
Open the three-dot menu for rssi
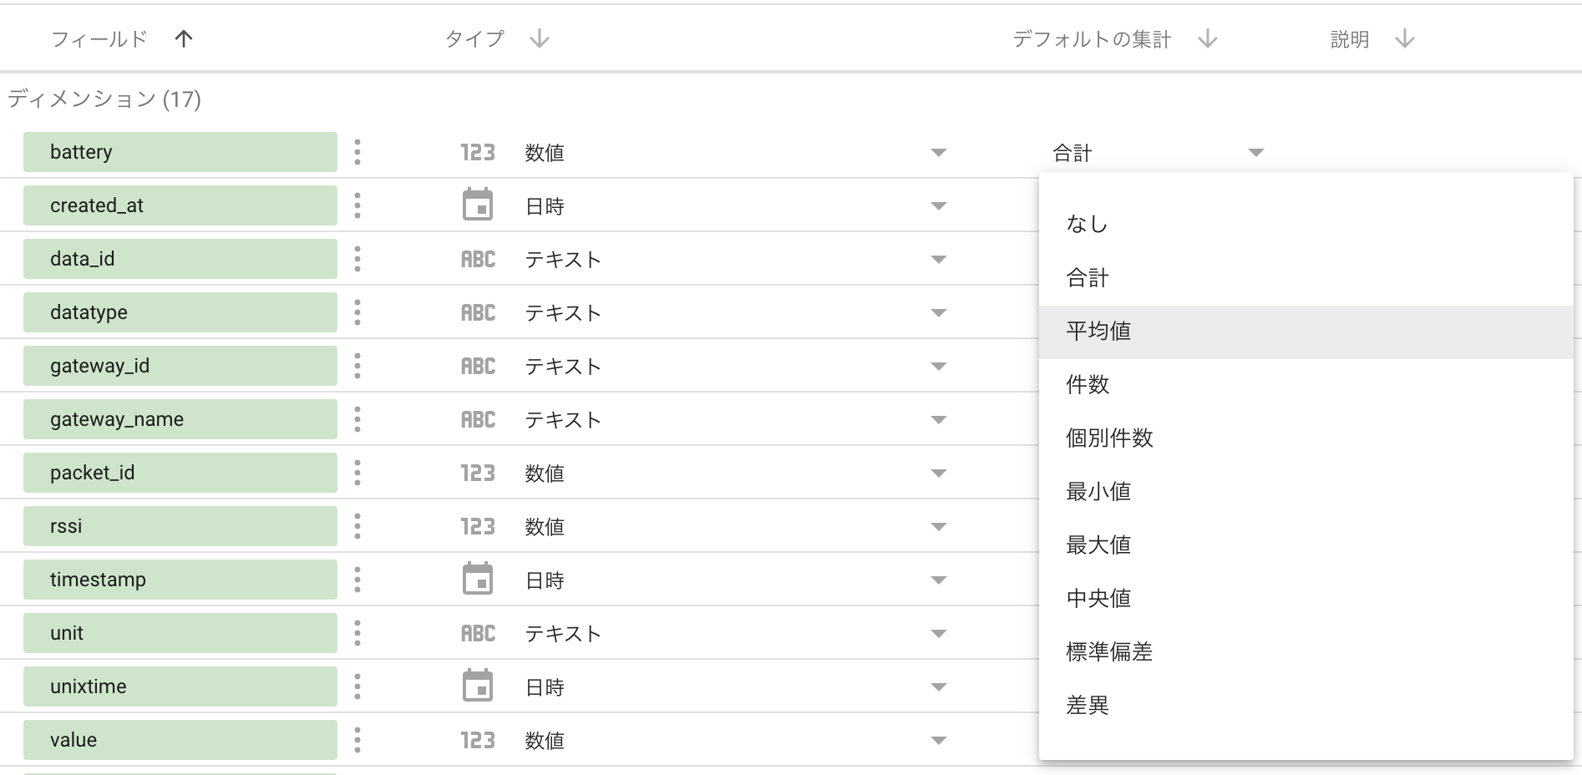click(x=357, y=526)
